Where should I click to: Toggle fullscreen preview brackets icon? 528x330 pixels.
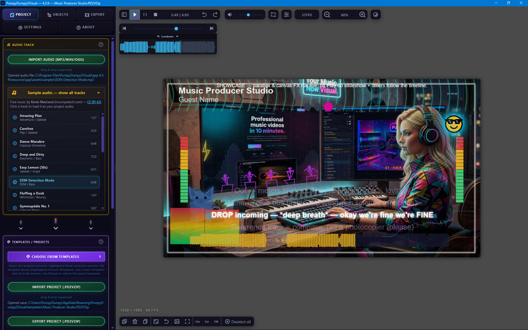(x=187, y=321)
